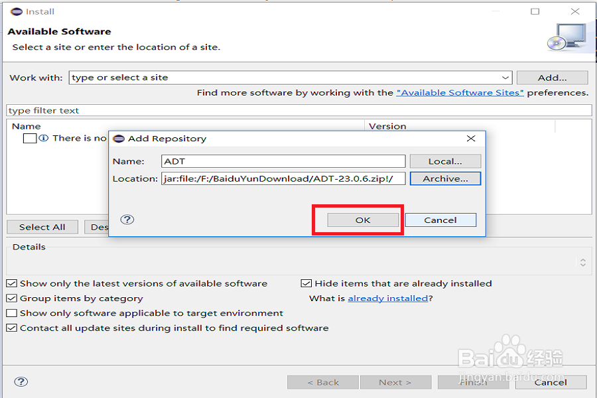
Task: Click the help icon at Install window bottom
Action: pyautogui.click(x=21, y=381)
